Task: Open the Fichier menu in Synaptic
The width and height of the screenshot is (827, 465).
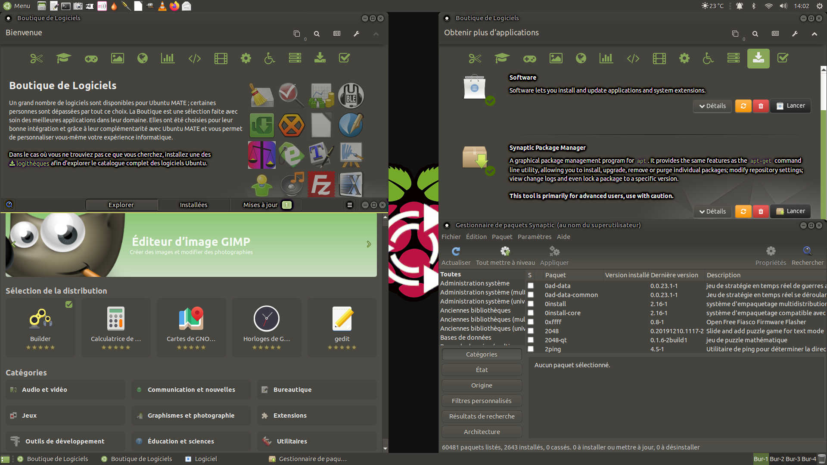Action: [451, 237]
